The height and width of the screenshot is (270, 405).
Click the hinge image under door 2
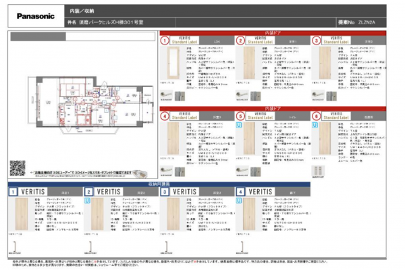(255, 96)
